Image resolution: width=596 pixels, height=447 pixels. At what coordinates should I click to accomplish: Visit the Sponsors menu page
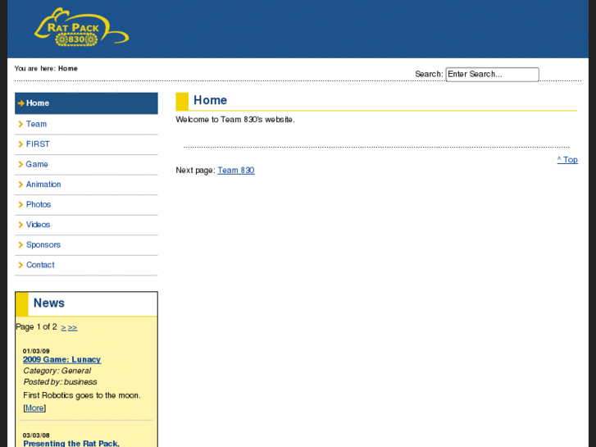(x=86, y=245)
